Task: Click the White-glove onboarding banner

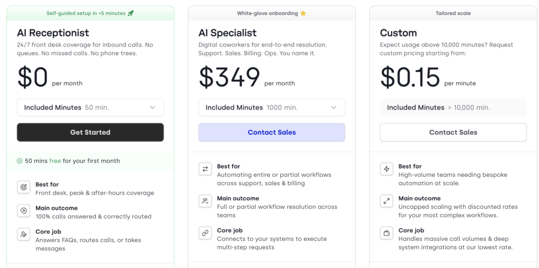Action: 272,13
